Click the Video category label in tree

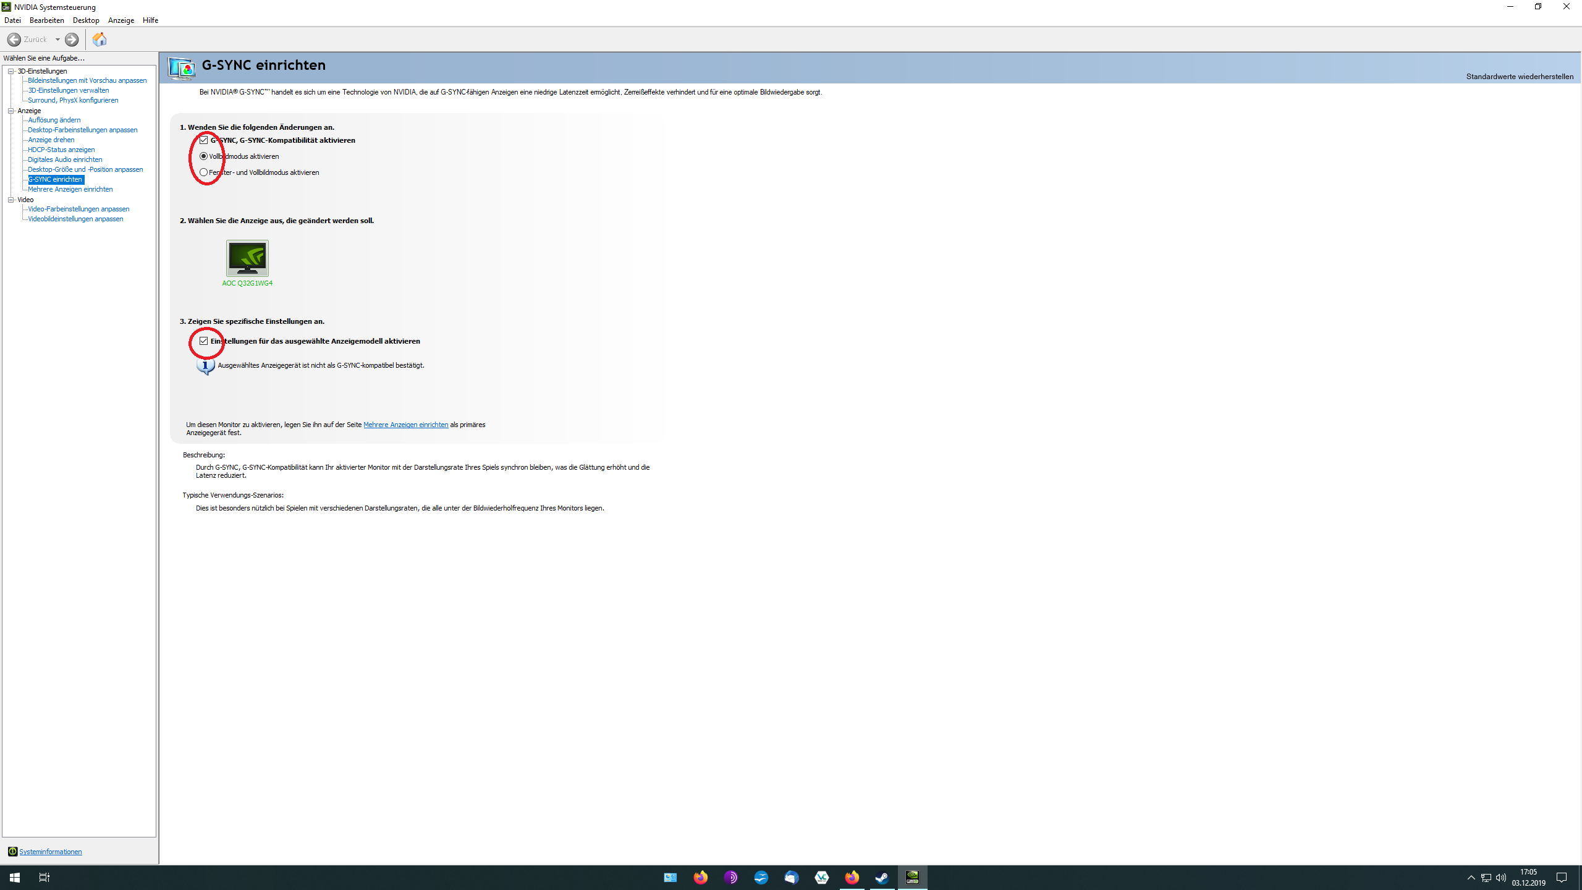point(25,200)
